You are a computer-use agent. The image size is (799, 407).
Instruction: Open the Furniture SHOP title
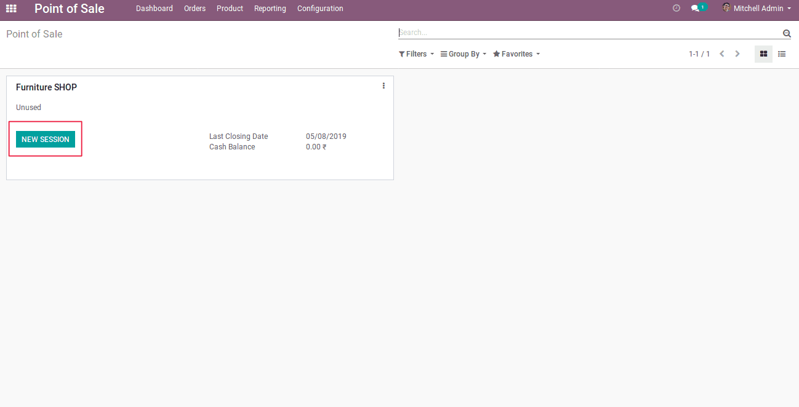tap(46, 87)
